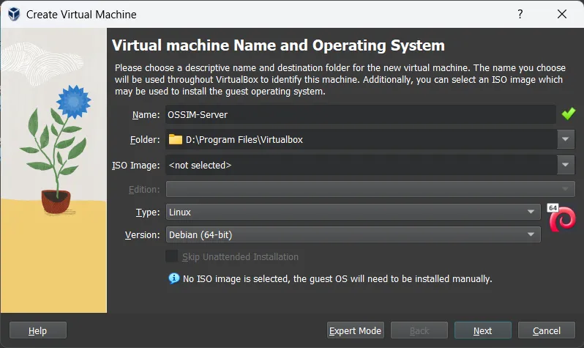Close the Create Virtual Machine dialog
Viewport: 584px width, 348px height.
coord(561,14)
